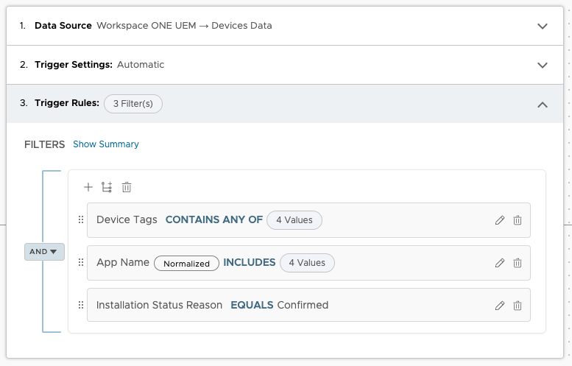The height and width of the screenshot is (366, 572).
Task: Expand the Trigger Settings section
Action: point(543,65)
